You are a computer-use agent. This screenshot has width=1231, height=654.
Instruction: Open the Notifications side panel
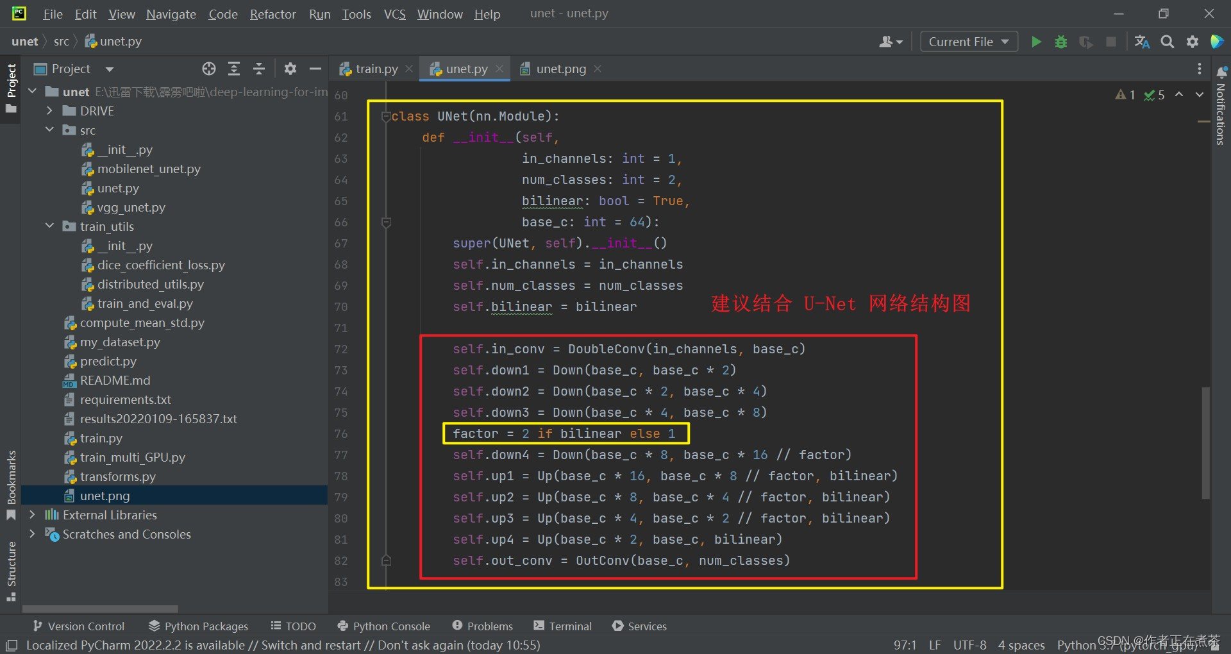[x=1221, y=106]
